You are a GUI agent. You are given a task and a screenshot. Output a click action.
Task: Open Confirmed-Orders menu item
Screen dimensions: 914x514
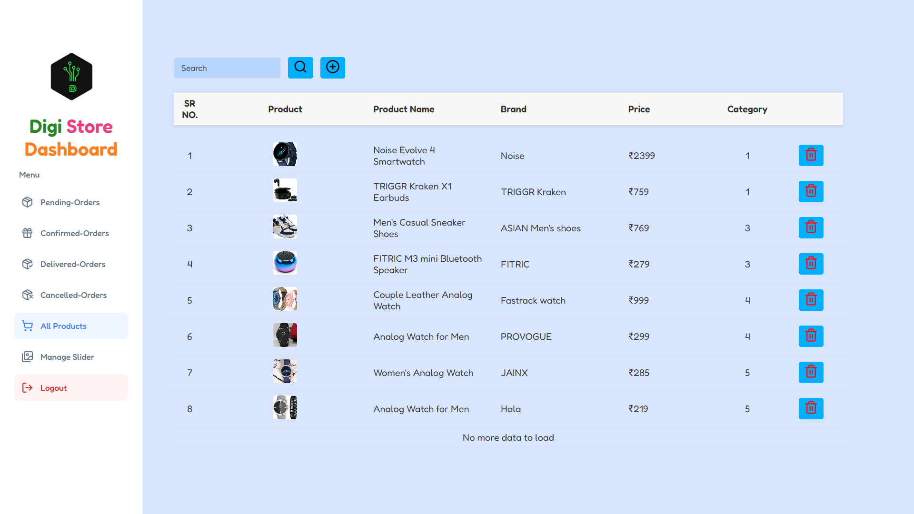pyautogui.click(x=71, y=233)
